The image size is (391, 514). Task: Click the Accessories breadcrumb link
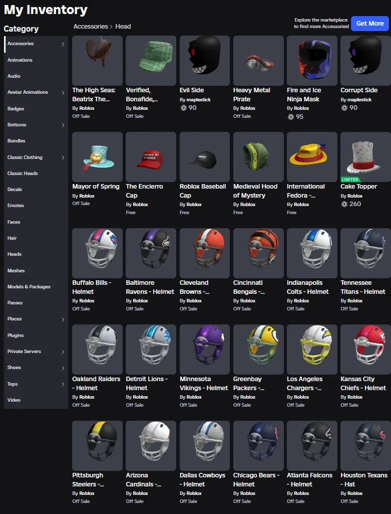click(91, 27)
